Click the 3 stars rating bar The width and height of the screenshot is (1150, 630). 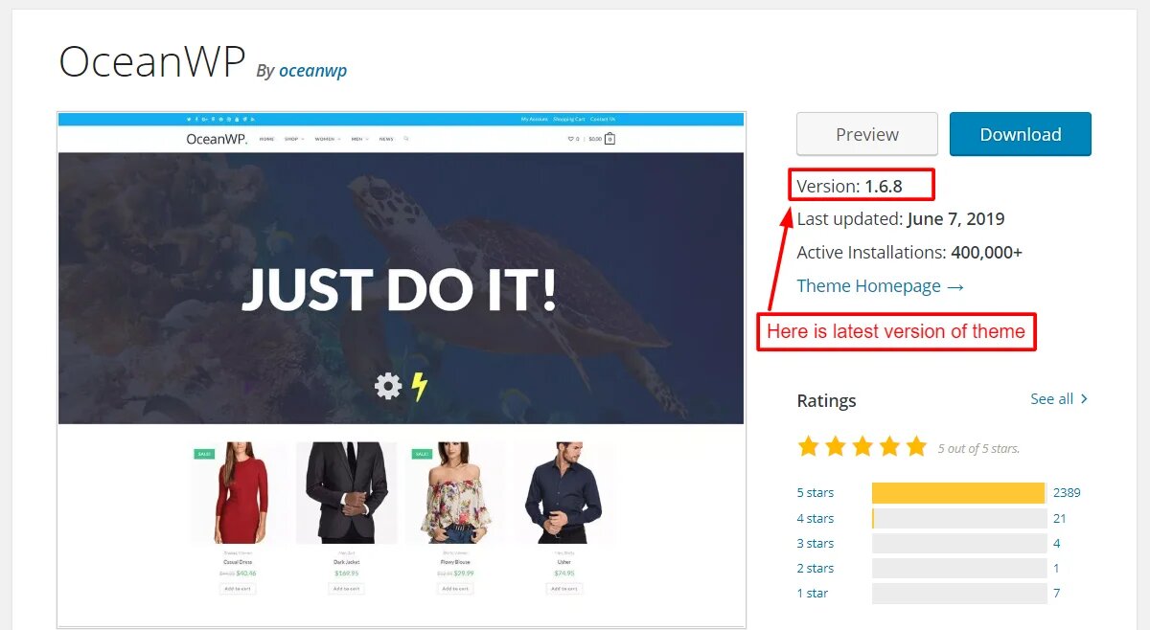pos(959,543)
